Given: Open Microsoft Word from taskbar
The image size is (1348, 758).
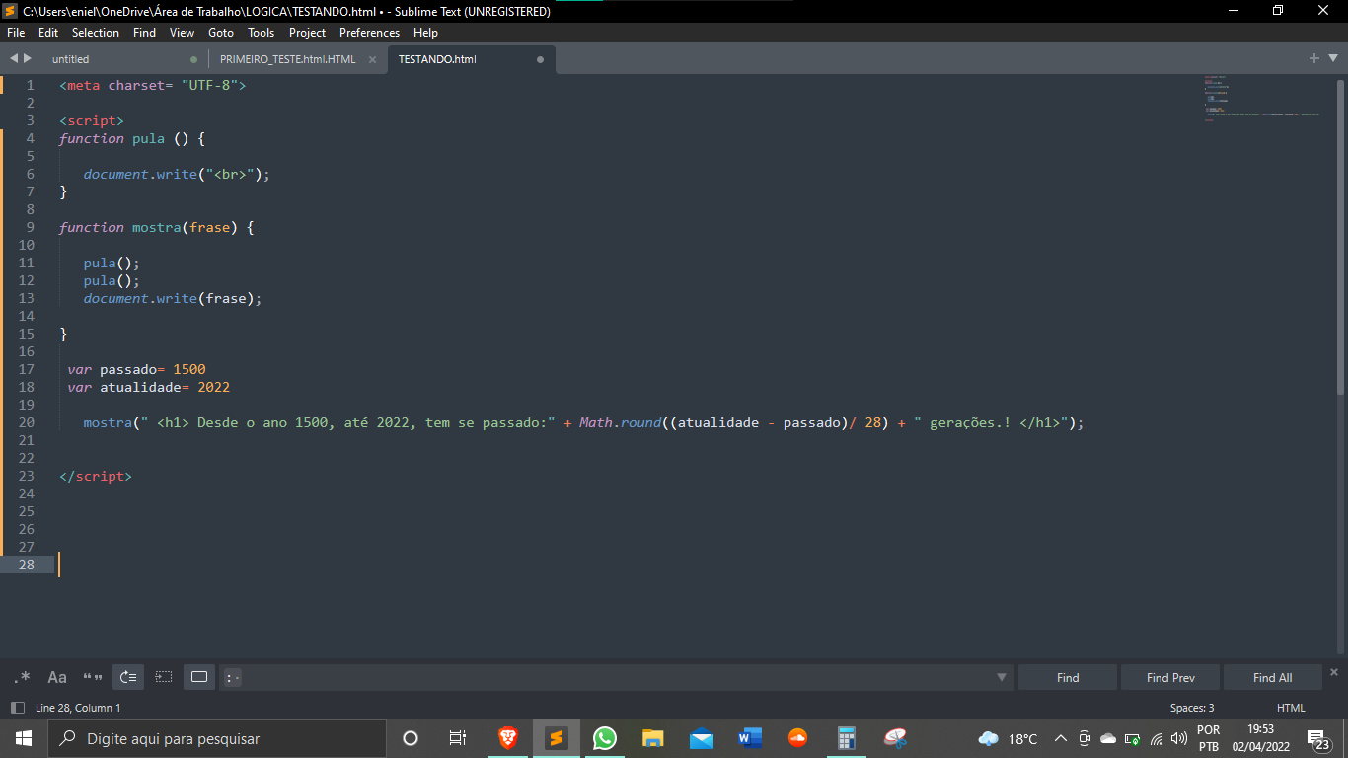Looking at the screenshot, I should 750,738.
